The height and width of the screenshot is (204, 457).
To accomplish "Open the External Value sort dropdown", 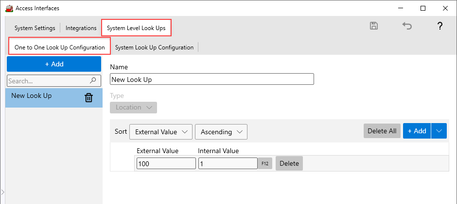I will pyautogui.click(x=161, y=131).
